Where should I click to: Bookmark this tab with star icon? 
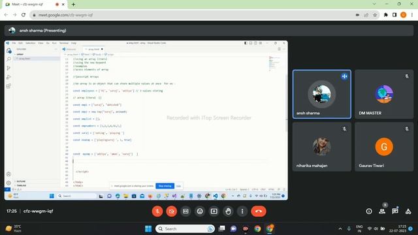(375, 15)
